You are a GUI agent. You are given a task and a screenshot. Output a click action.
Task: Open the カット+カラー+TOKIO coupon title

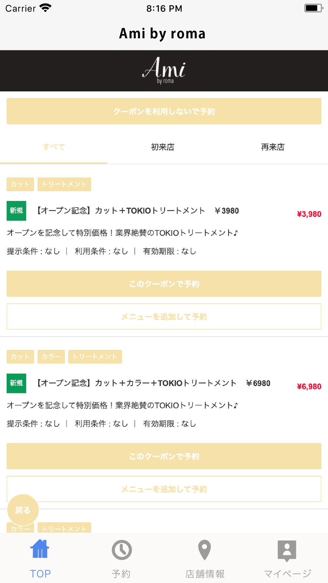(153, 383)
